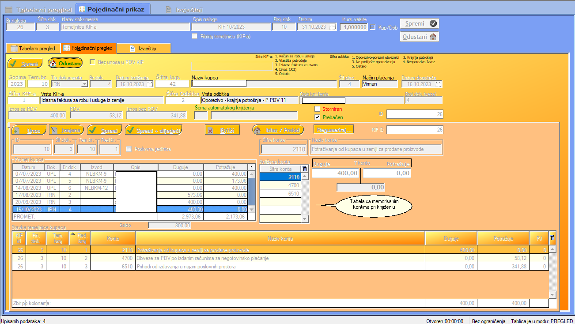Open calendar picker next to Datum 31.10.2023
This screenshot has width=575, height=324.
tap(333, 27)
